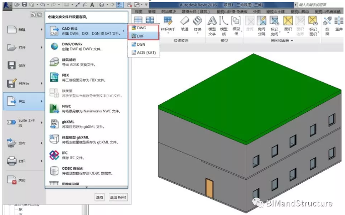
Task: Click the Switch Windows icon
Action: (137, 5)
